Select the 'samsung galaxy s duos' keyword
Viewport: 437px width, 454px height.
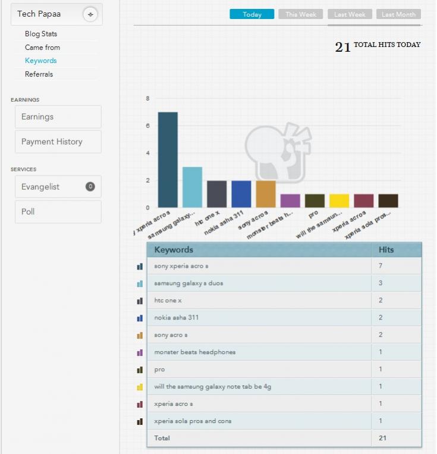(188, 283)
